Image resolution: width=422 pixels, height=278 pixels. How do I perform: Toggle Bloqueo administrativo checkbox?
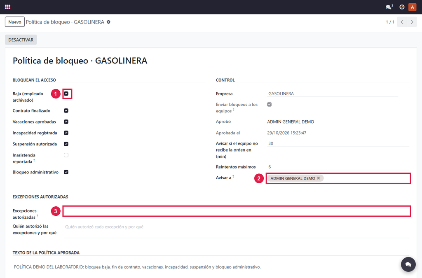pos(66,172)
